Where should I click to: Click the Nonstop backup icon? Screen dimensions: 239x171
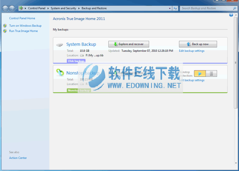[x=60, y=73]
